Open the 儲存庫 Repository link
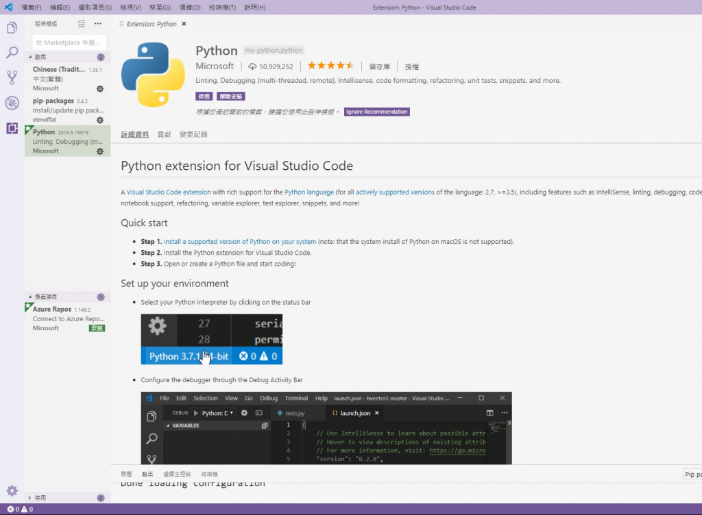Screen dimensions: 702x515 click(379, 66)
